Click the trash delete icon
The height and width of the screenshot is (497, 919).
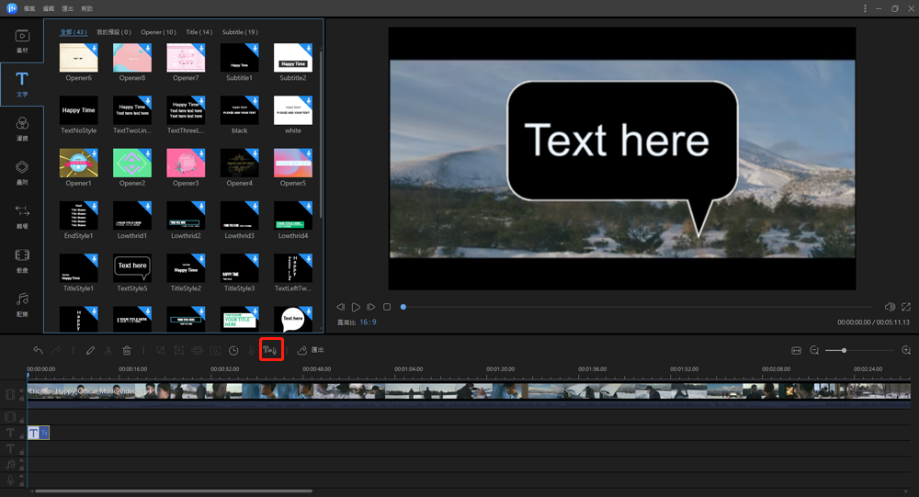coord(127,351)
